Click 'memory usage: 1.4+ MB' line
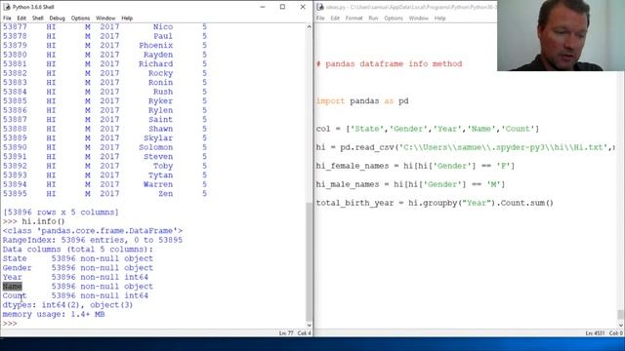 [x=54, y=314]
